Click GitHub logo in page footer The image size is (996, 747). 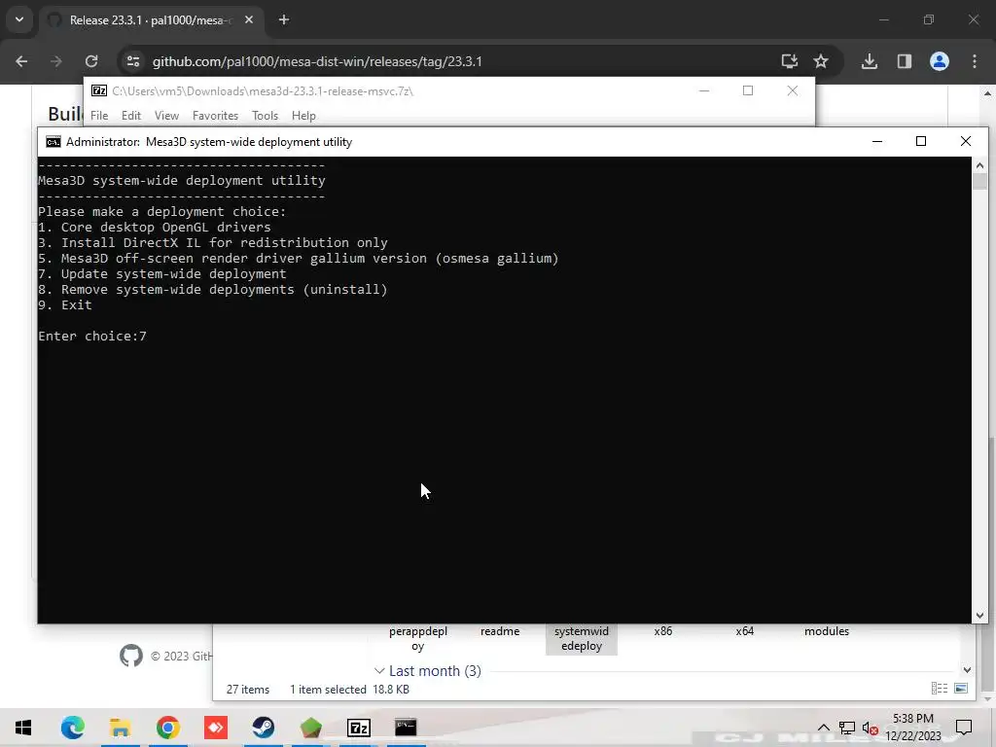131,656
